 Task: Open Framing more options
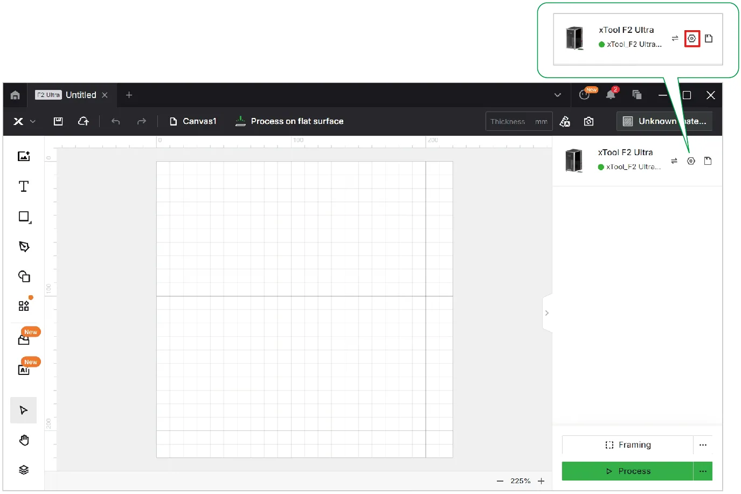(703, 445)
